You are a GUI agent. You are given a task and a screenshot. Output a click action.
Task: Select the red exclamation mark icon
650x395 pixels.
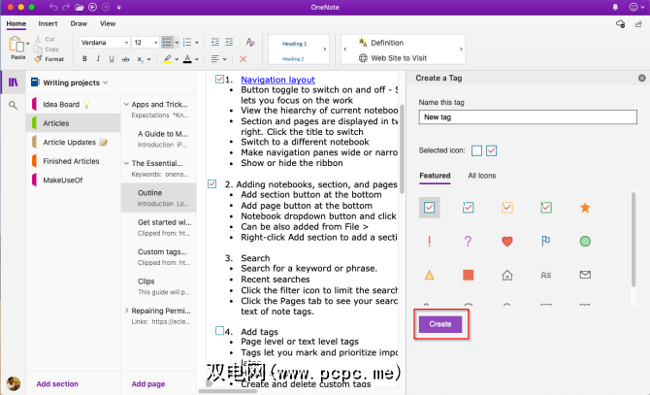429,242
